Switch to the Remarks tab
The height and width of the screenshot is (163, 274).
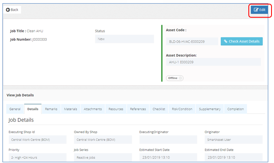tap(51, 109)
